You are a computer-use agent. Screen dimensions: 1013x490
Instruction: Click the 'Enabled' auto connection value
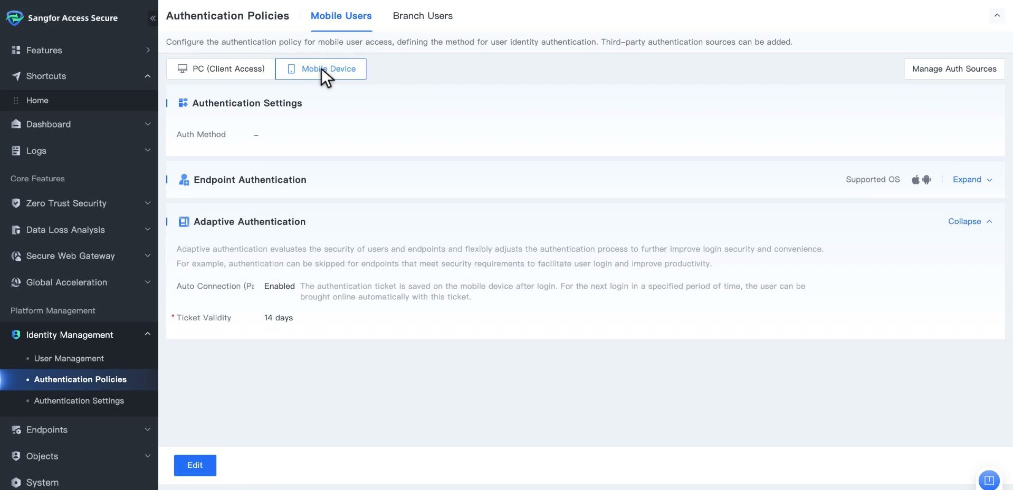point(280,286)
